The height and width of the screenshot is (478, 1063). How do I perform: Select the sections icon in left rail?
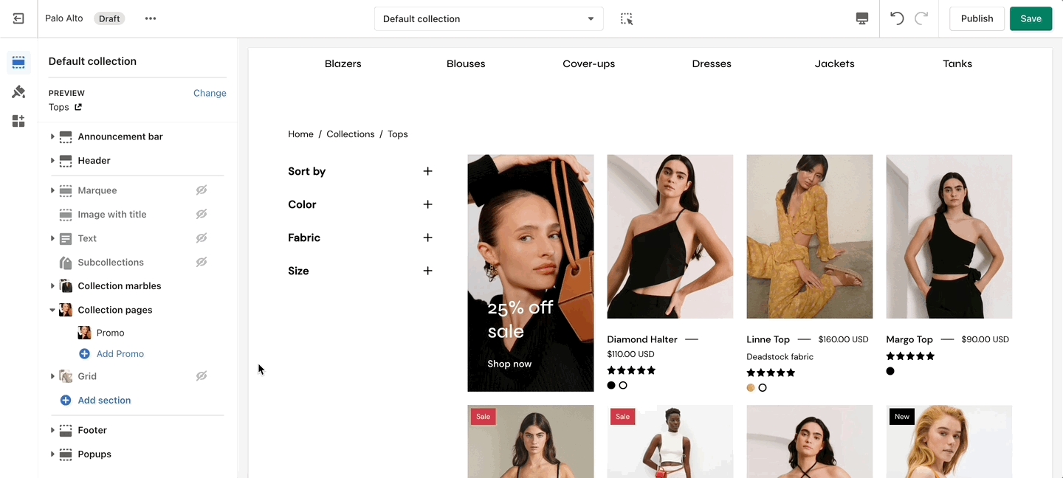click(18, 63)
